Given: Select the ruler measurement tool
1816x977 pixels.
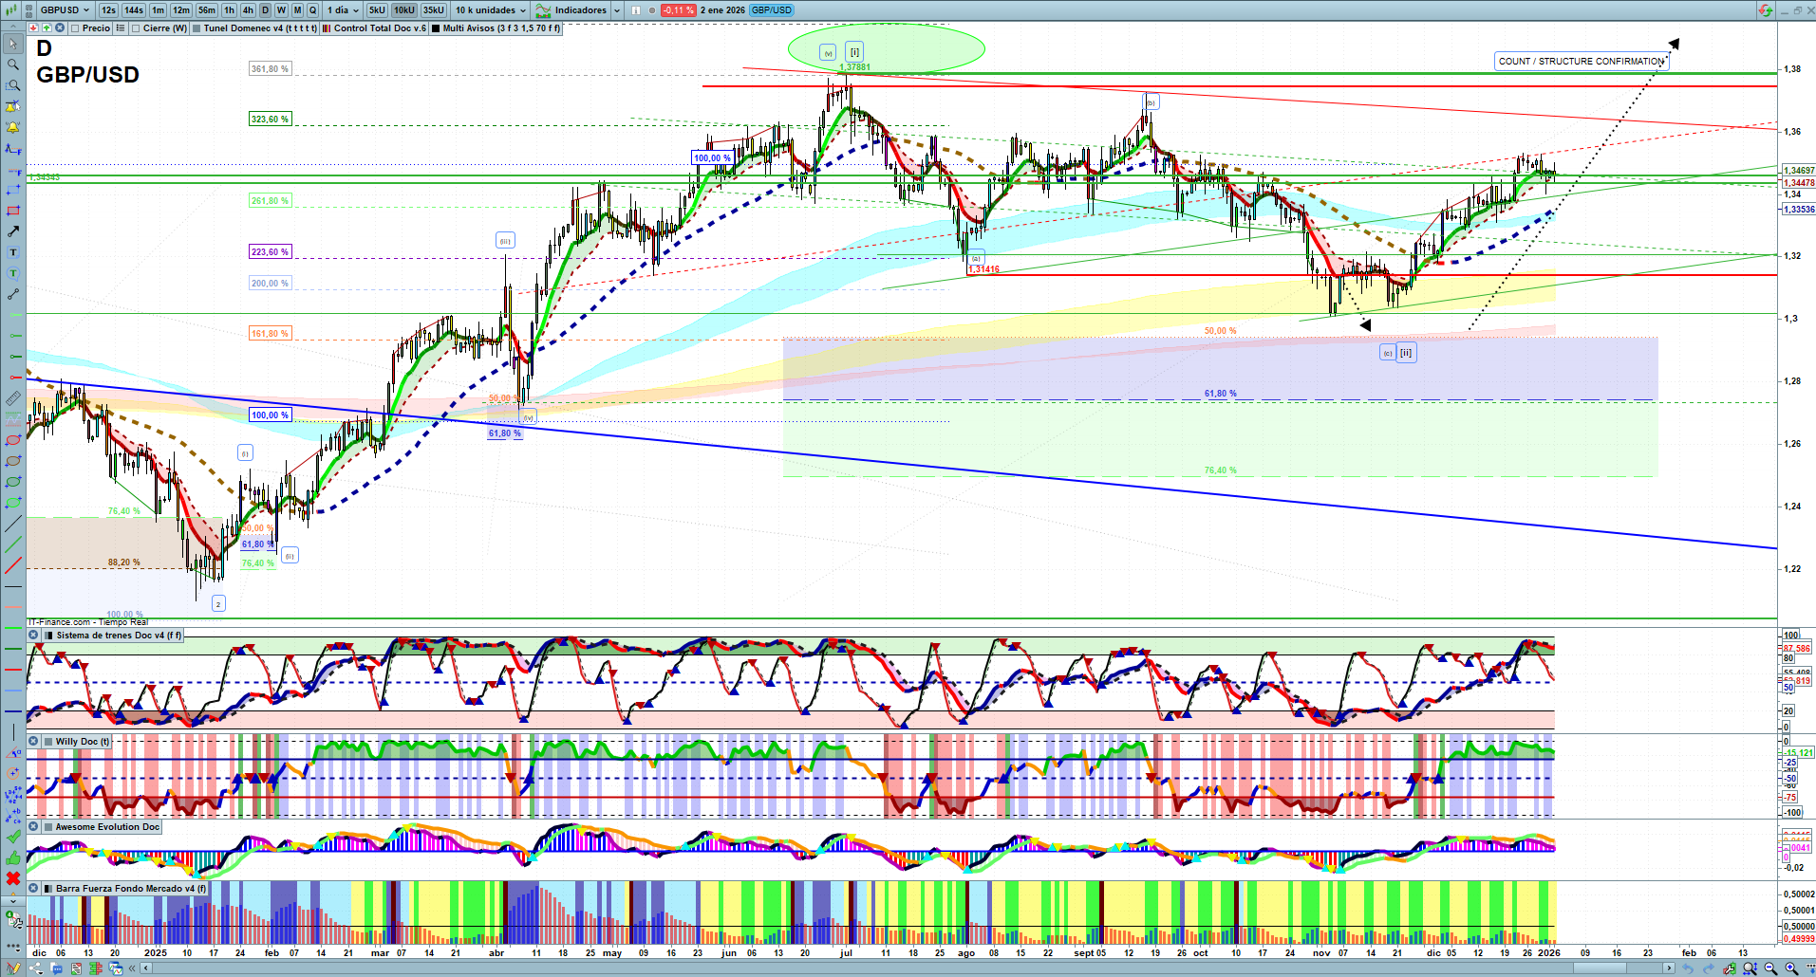Looking at the screenshot, I should (x=13, y=398).
